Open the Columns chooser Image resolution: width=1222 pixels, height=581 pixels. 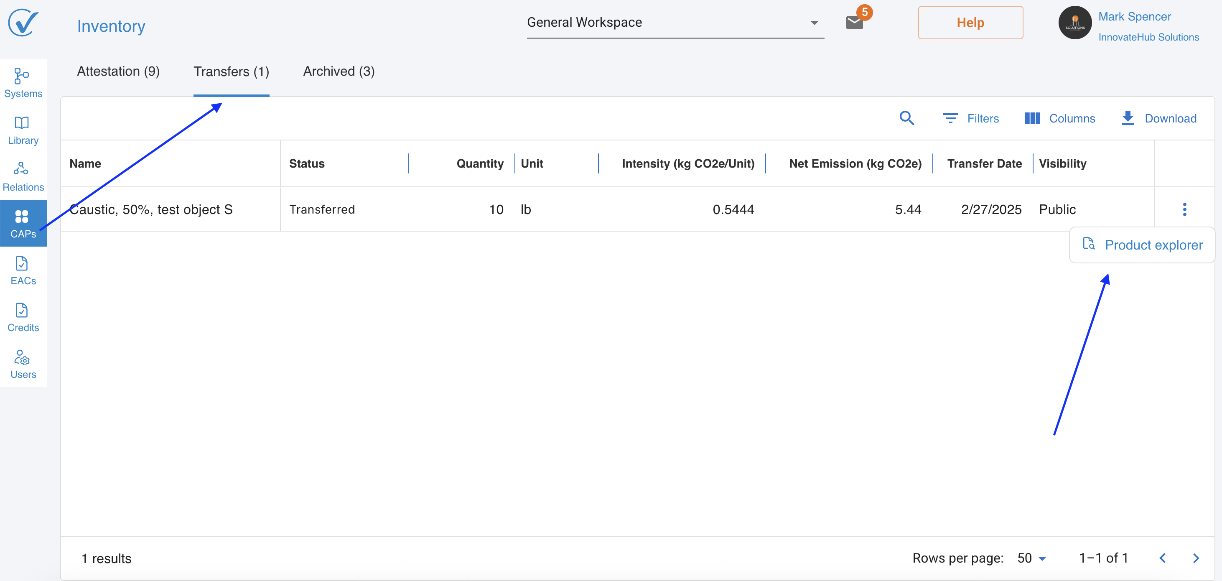point(1060,118)
